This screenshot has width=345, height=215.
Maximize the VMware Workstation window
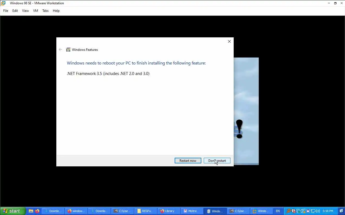pos(335,3)
